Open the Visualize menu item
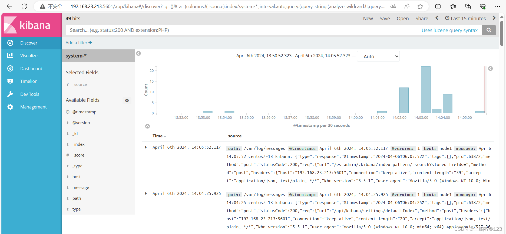The height and width of the screenshot is (234, 506). coord(32,56)
